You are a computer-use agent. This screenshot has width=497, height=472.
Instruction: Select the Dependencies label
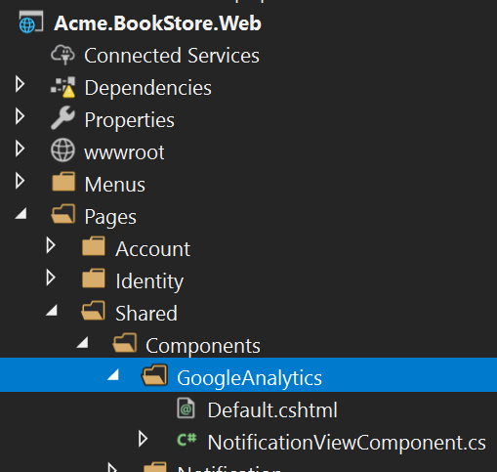tap(148, 88)
